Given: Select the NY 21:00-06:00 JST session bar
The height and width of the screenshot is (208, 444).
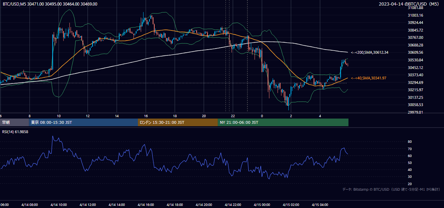Looking at the screenshot, I should (283, 122).
